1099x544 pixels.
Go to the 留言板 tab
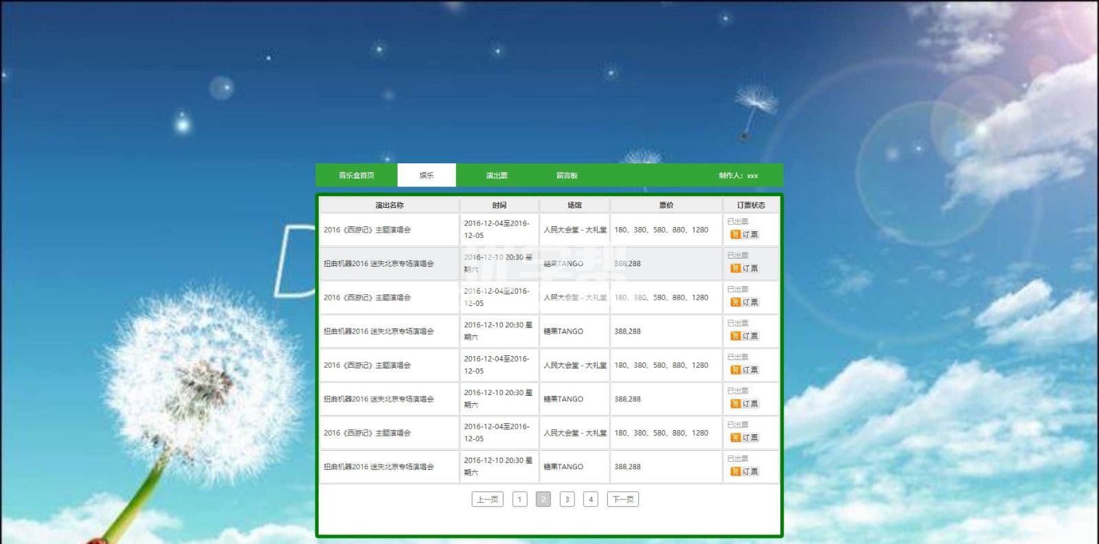point(567,176)
